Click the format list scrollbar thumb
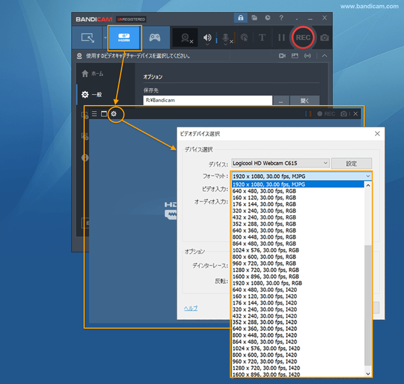 368,305
